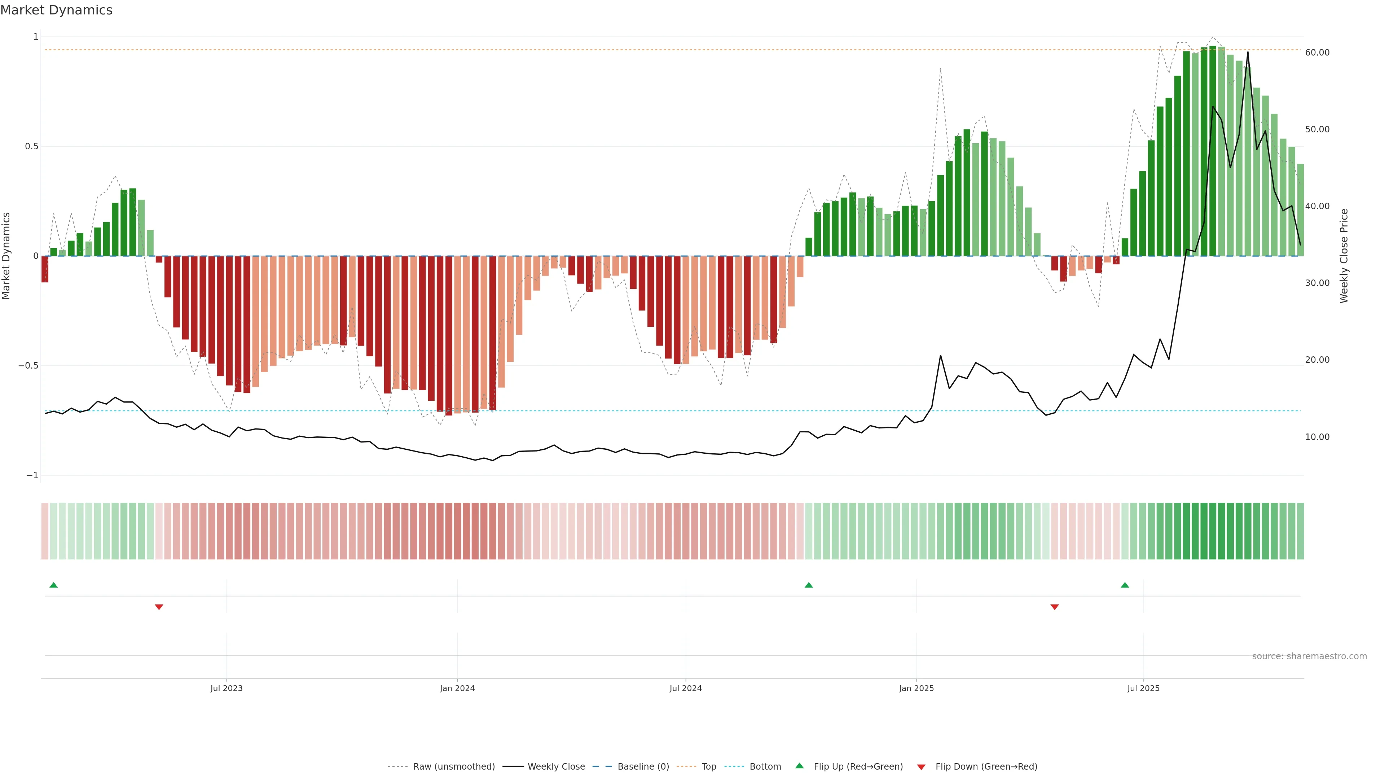Click the green triangle in the Flip Up legend
The image size is (1385, 779).
pos(800,766)
